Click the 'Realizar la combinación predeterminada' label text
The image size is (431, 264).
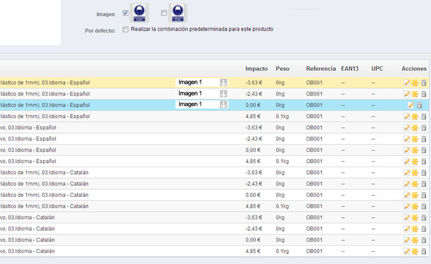click(202, 29)
